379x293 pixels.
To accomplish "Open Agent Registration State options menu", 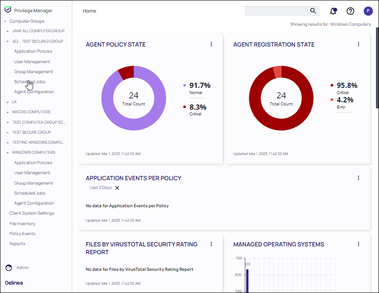I will coord(359,44).
